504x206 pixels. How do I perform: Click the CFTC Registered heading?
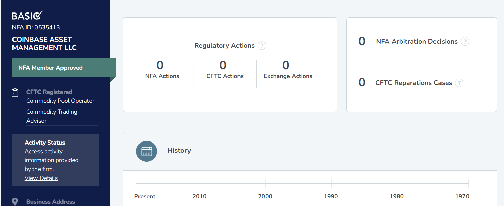[x=49, y=92]
